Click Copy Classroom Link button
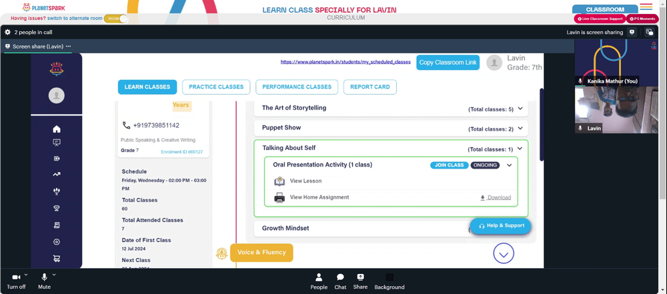Image resolution: width=667 pixels, height=294 pixels. click(448, 63)
